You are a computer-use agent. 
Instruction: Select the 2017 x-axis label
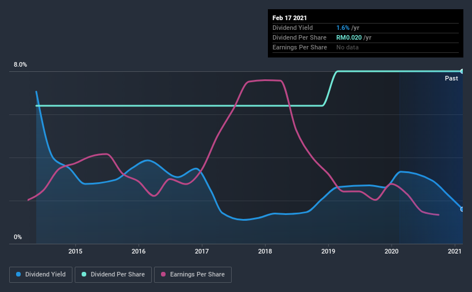(x=202, y=251)
